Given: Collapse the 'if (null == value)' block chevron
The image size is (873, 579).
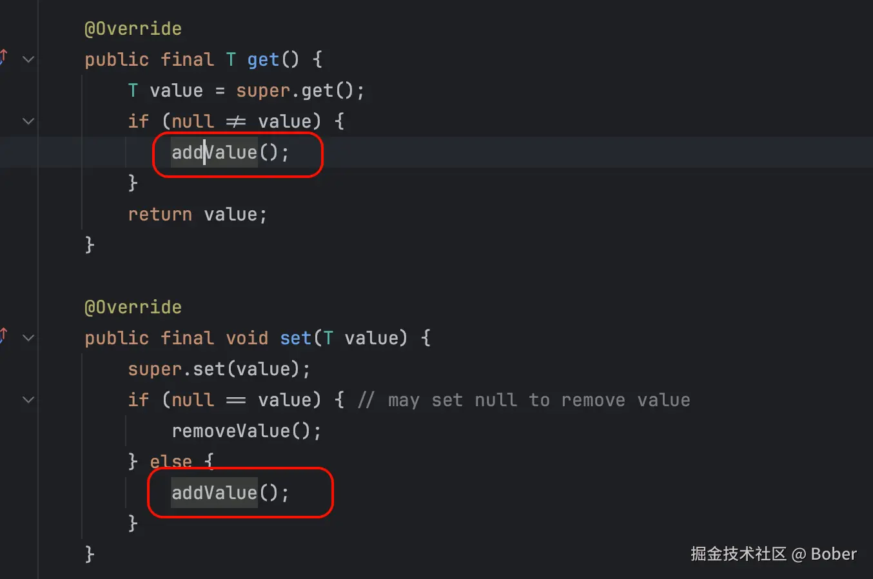Looking at the screenshot, I should tap(28, 400).
